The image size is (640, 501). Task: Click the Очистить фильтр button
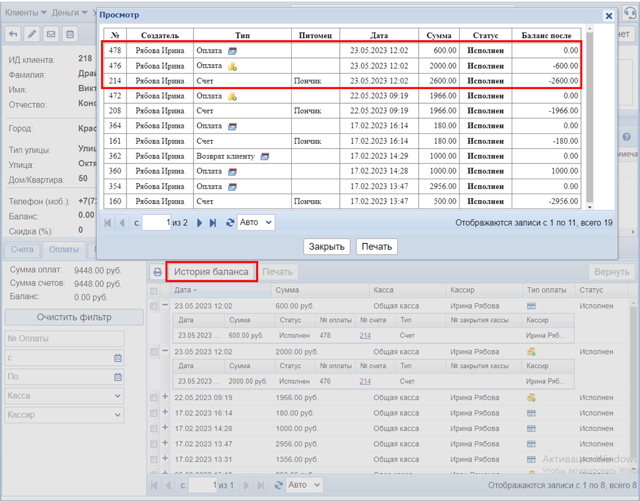[x=74, y=317]
